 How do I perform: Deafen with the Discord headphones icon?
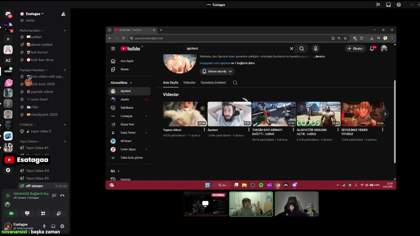pos(53,226)
